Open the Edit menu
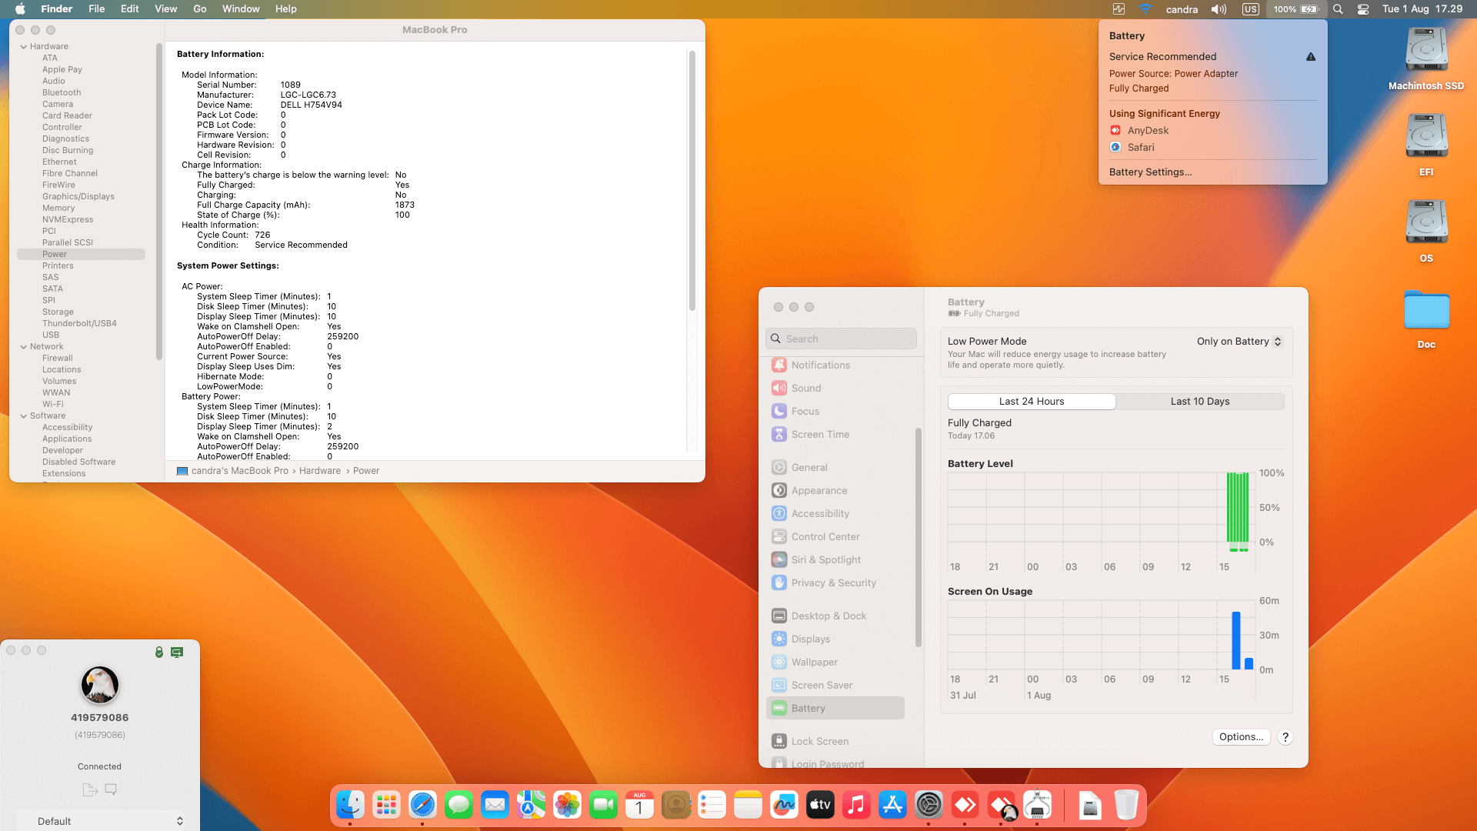 pos(130,9)
